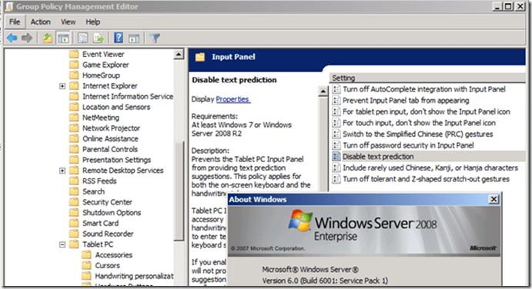The height and width of the screenshot is (289, 532).
Task: Click the Search folder icon in tree
Action: coord(74,191)
